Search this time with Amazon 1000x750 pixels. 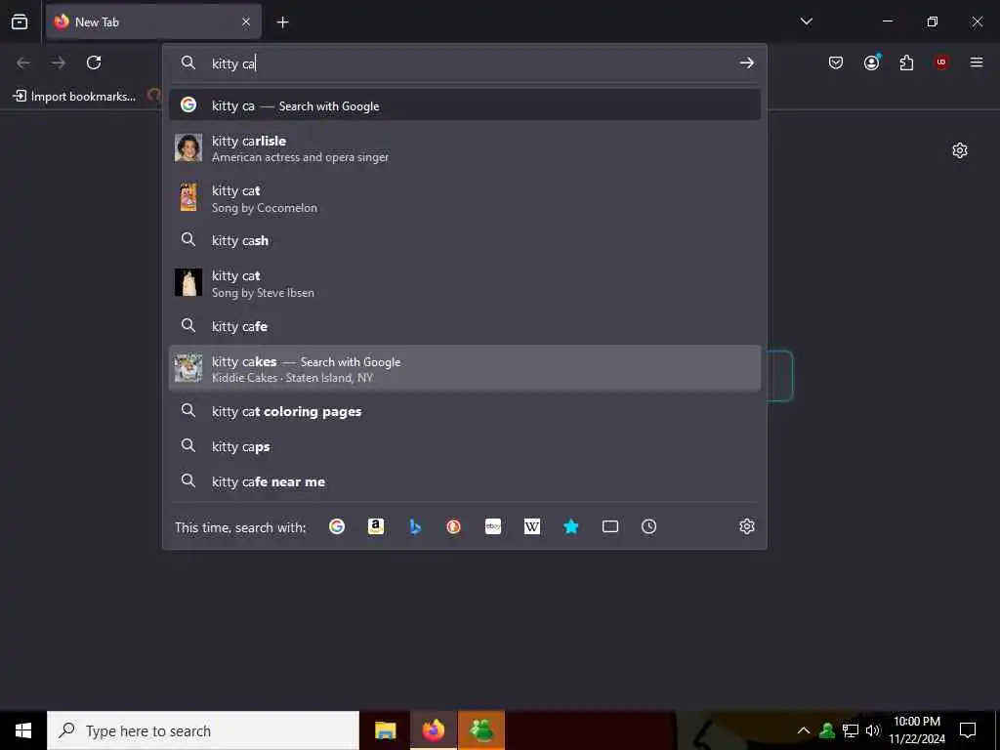point(376,526)
